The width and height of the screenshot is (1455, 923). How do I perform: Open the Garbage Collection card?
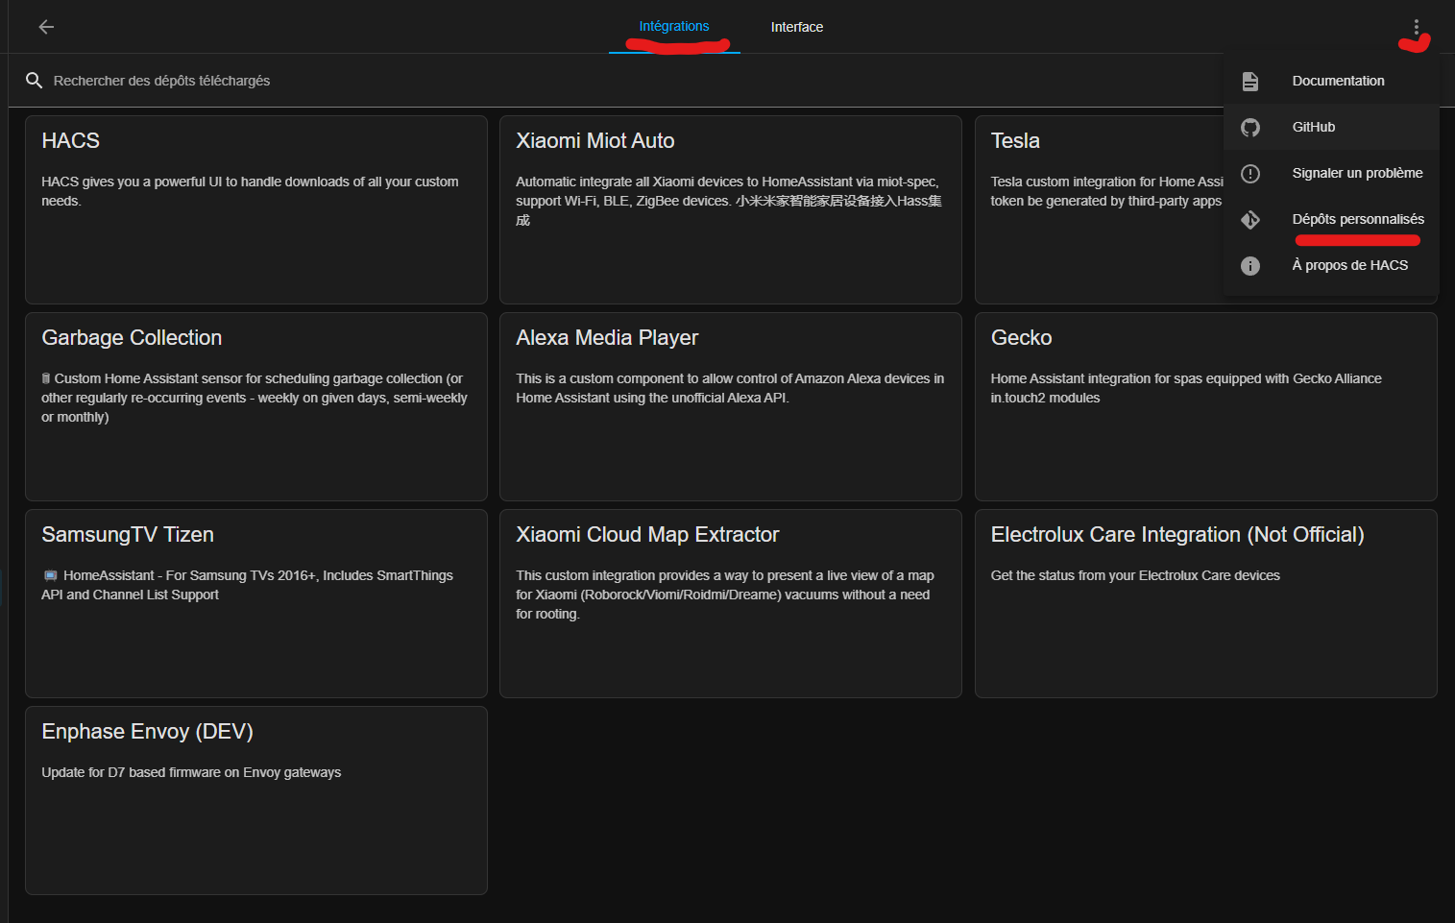(x=256, y=406)
